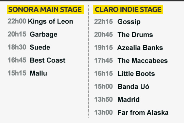Select Azealia Banks in the lineup
This screenshot has height=123, width=184.
point(140,48)
